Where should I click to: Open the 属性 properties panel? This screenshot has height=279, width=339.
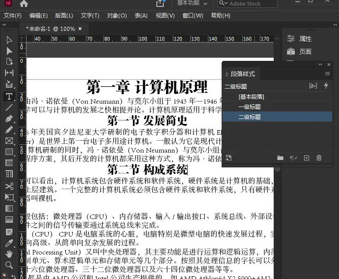pos(305,39)
